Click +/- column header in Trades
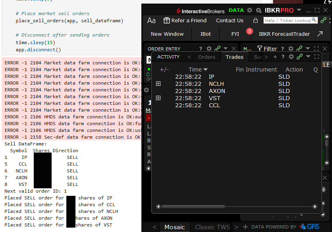332x232 pixels. [x=164, y=70]
